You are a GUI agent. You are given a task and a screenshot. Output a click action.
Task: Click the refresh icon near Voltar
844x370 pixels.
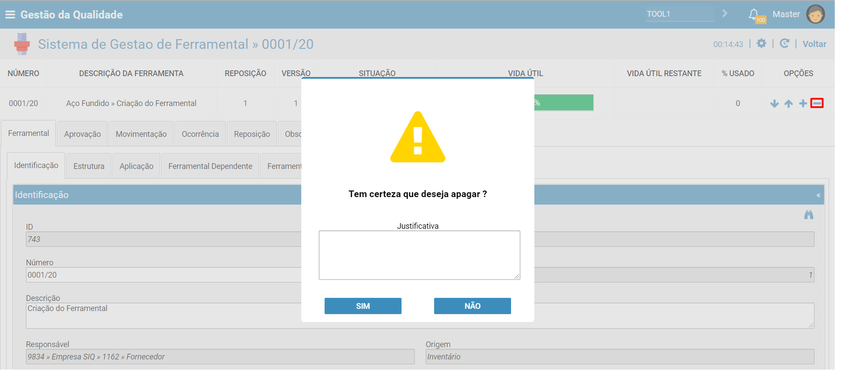click(784, 44)
